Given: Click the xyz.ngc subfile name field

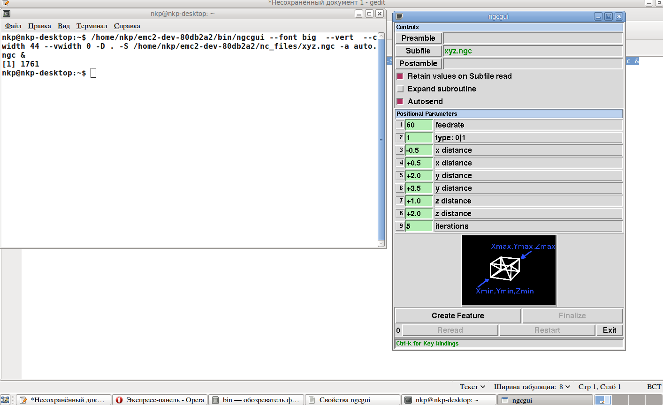Looking at the screenshot, I should (x=533, y=51).
